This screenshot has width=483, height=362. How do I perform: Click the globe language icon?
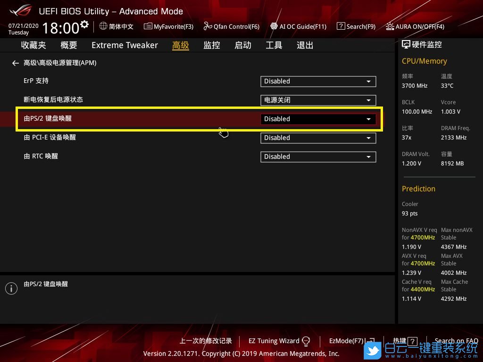coord(103,26)
